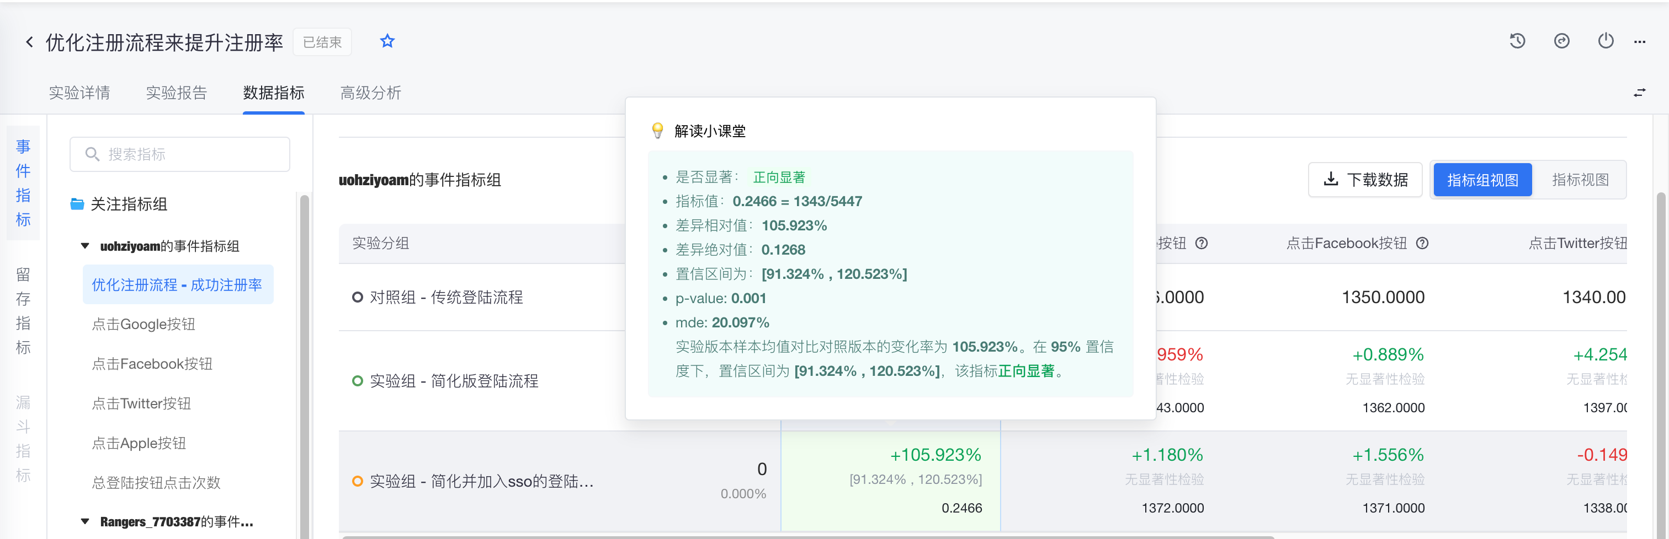Select the 点击Google按钮 metric
This screenshot has width=1669, height=539.
point(143,324)
